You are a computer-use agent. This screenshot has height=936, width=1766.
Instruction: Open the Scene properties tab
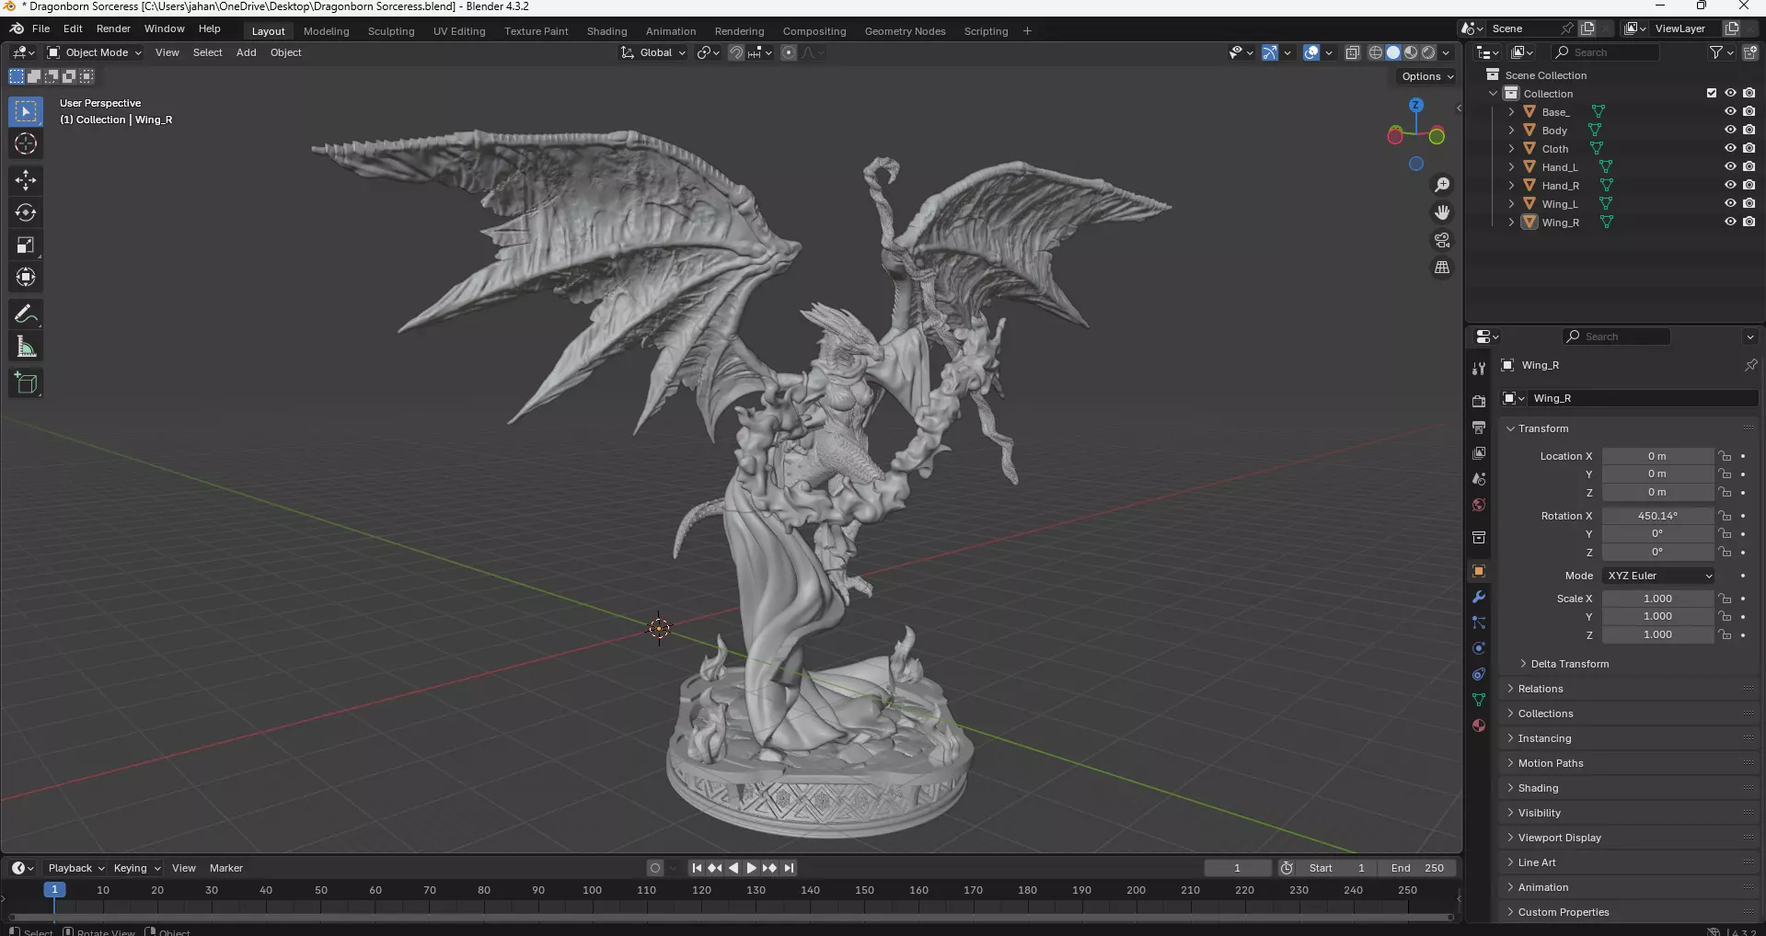pyautogui.click(x=1479, y=479)
